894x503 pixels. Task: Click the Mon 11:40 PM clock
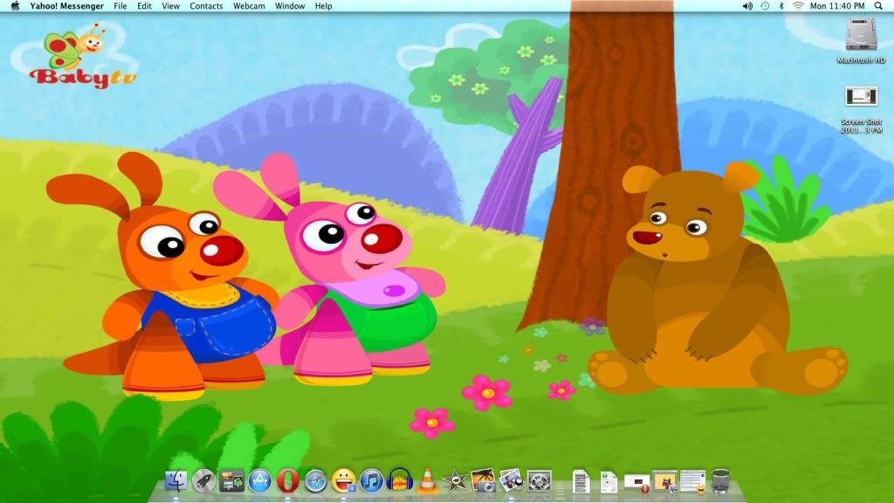pos(837,6)
